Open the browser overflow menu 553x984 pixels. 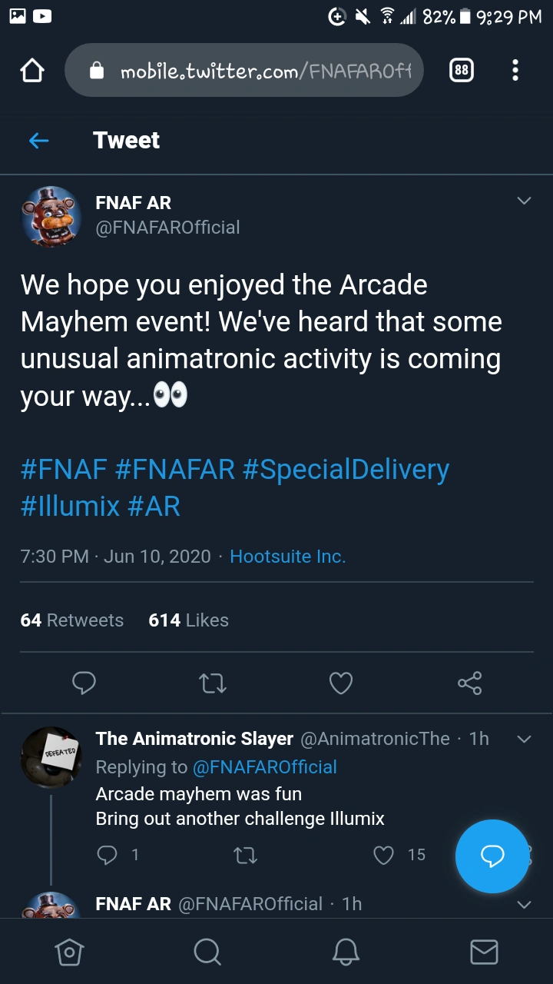pyautogui.click(x=515, y=70)
